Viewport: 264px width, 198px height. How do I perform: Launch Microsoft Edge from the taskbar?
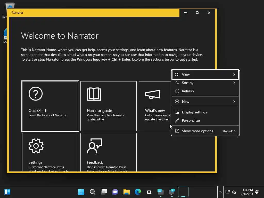138,192
